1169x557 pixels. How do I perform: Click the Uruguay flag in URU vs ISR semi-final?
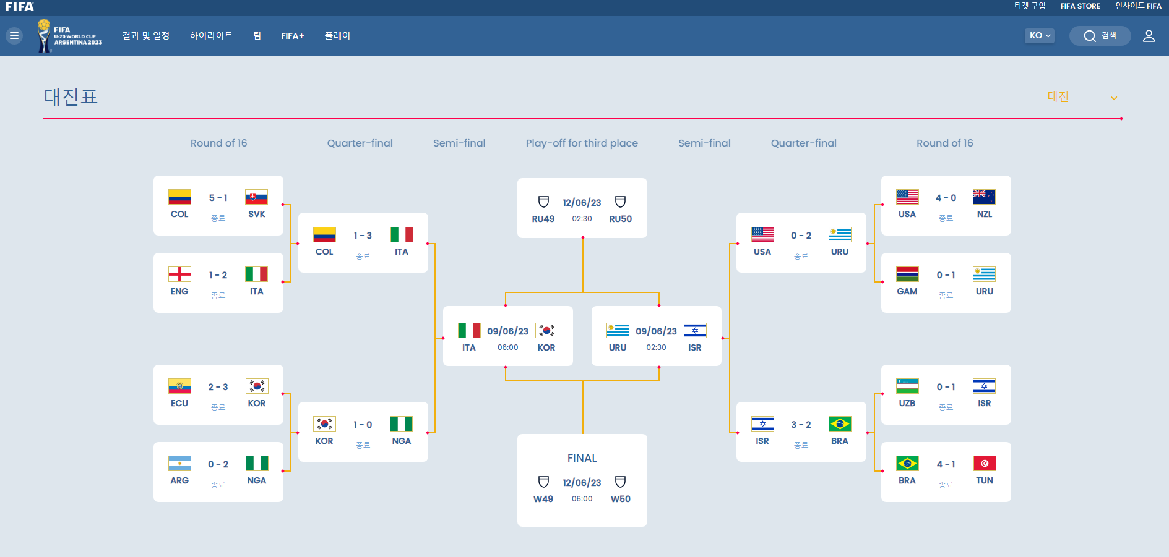616,331
